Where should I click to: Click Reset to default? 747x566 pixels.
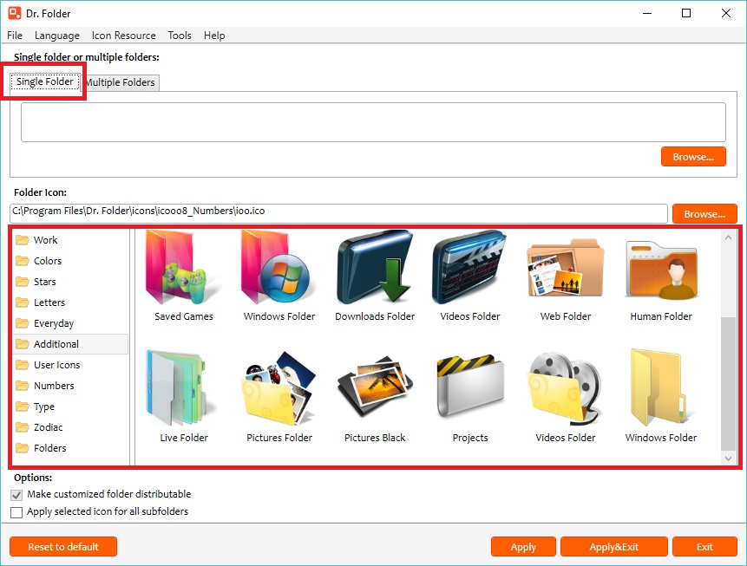tap(62, 546)
